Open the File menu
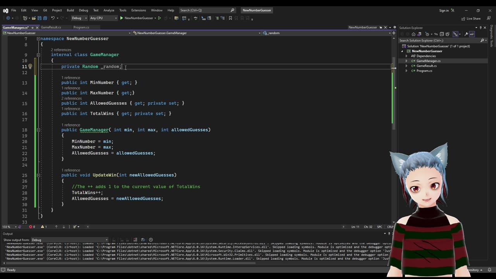The height and width of the screenshot is (279, 496). [x=14, y=10]
